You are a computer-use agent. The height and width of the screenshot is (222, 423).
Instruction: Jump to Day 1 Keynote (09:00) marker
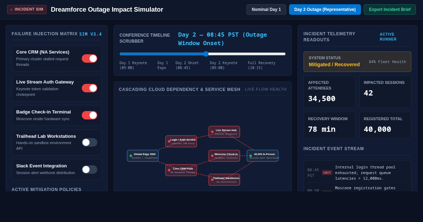(x=133, y=65)
